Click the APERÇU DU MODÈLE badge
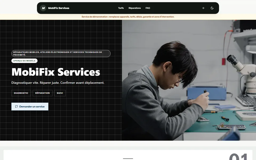The height and width of the screenshot is (160, 256). [x=24, y=61]
